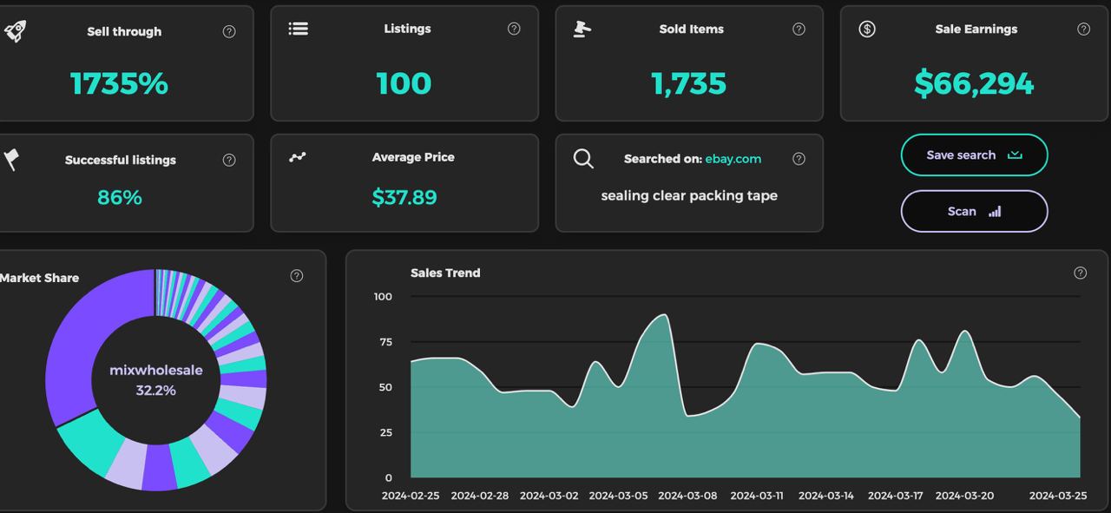The width and height of the screenshot is (1111, 513).
Task: Open help tooltip for Market Share
Action: [x=297, y=276]
